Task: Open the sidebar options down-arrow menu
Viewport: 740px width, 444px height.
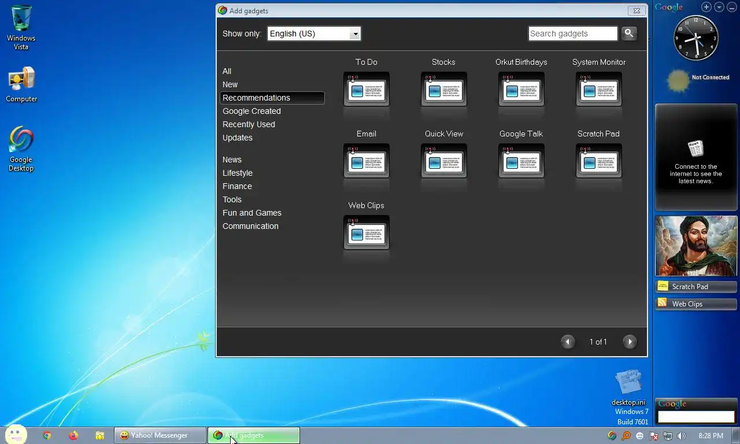Action: click(x=719, y=7)
